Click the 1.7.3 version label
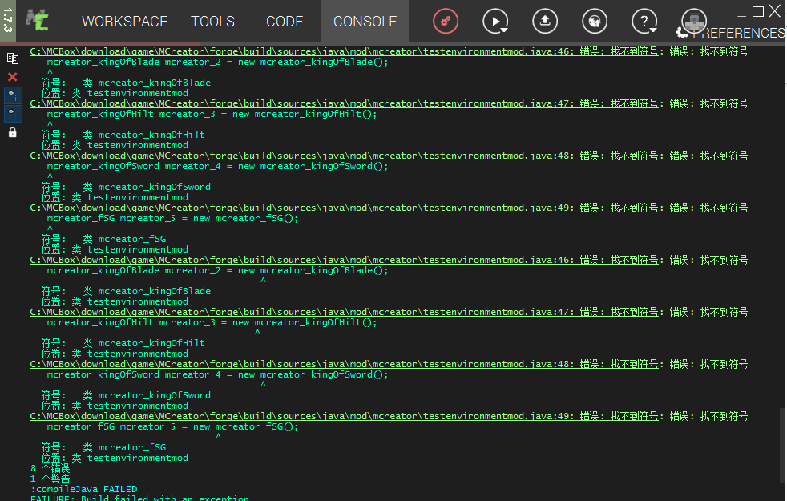This screenshot has width=787, height=501. point(7,21)
